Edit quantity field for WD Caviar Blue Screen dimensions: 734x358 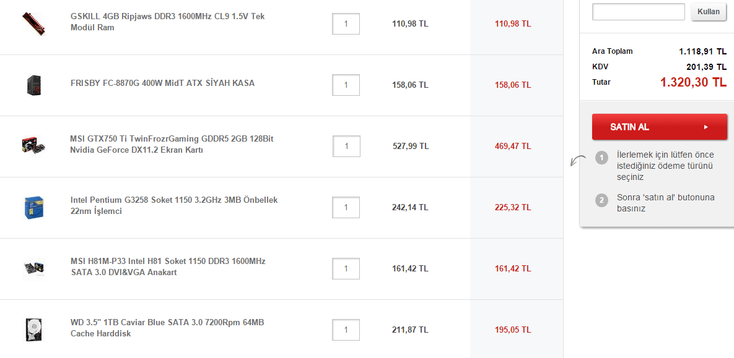[x=346, y=330]
